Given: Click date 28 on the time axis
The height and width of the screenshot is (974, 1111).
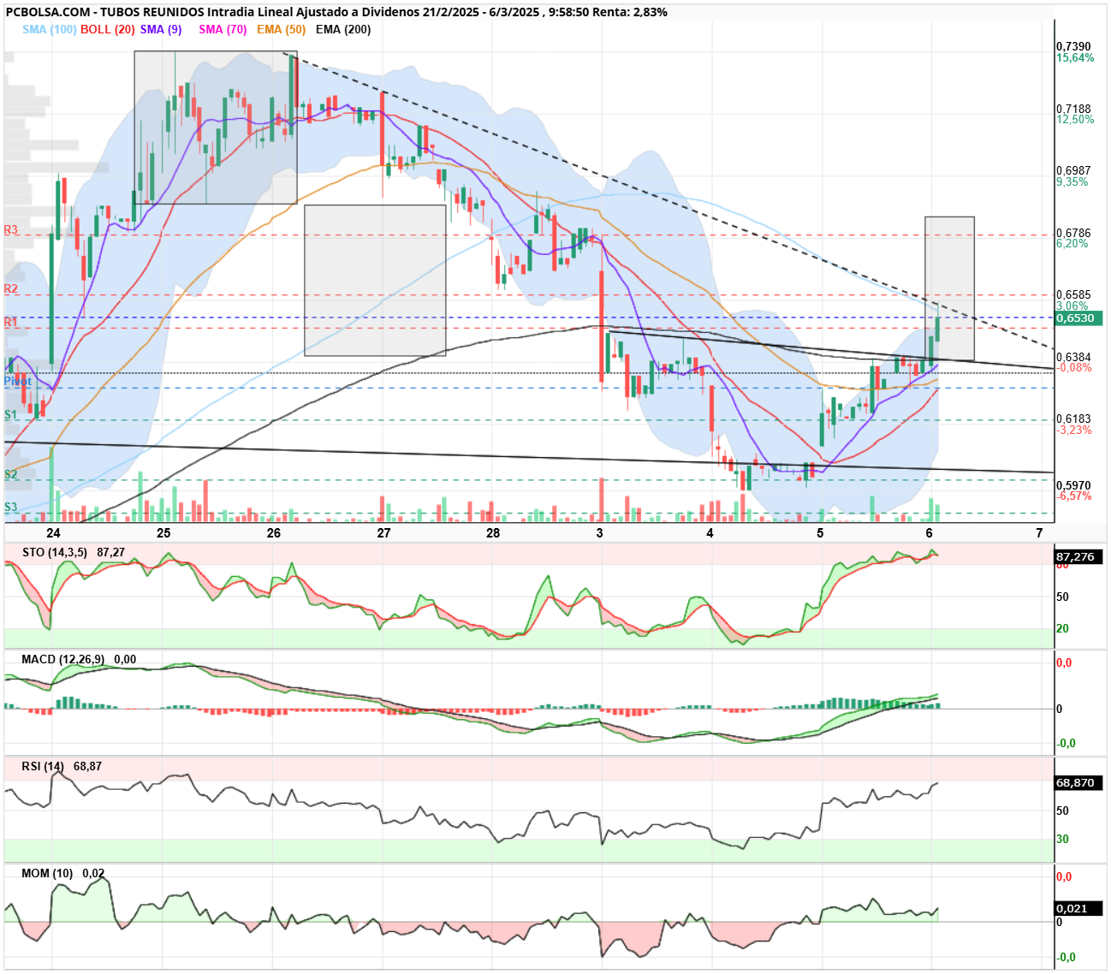Looking at the screenshot, I should pos(493,533).
